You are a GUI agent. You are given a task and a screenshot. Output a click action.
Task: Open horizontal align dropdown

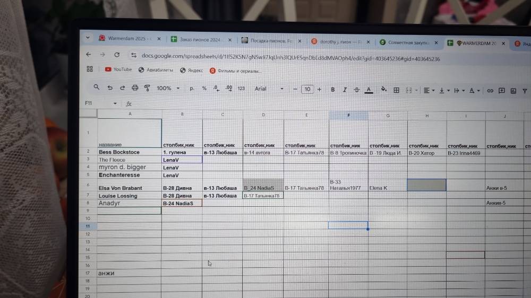[429, 90]
